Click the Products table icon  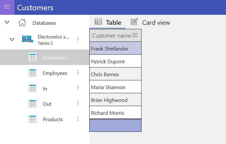click(33, 119)
